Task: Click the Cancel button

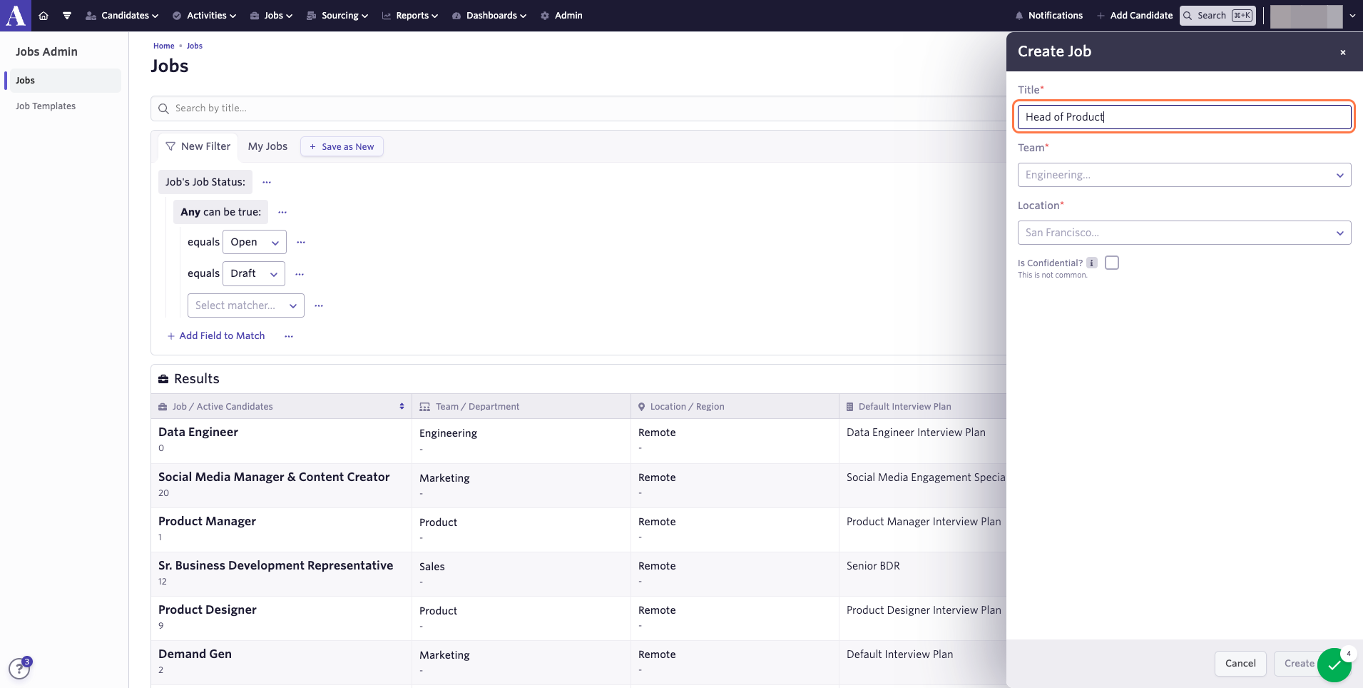Action: pos(1240,663)
